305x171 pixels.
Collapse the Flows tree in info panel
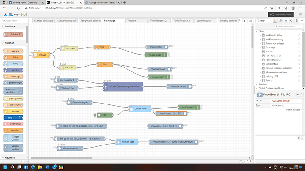[257, 31]
